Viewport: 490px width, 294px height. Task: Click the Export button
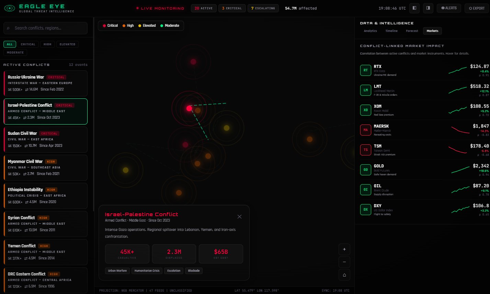point(476,8)
